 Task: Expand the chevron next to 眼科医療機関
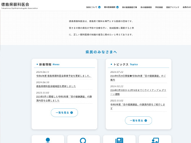click(x=117, y=7)
